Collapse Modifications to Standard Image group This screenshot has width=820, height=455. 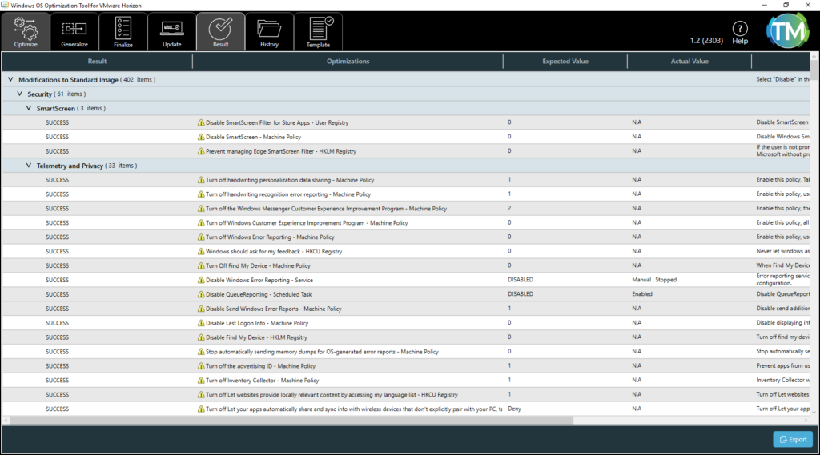tap(10, 80)
